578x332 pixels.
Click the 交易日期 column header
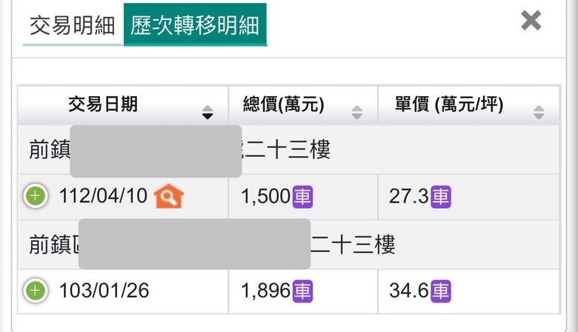point(123,105)
